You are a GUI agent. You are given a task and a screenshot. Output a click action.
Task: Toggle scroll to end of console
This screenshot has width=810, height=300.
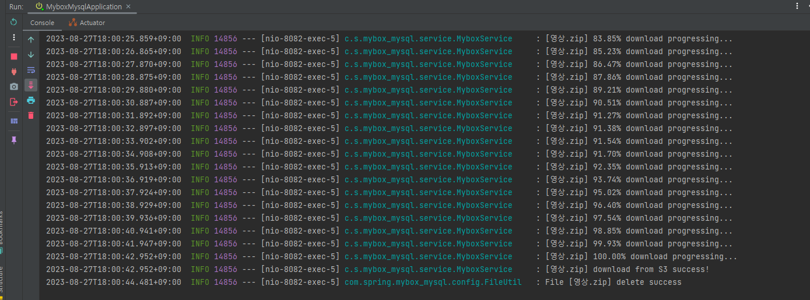[x=31, y=85]
